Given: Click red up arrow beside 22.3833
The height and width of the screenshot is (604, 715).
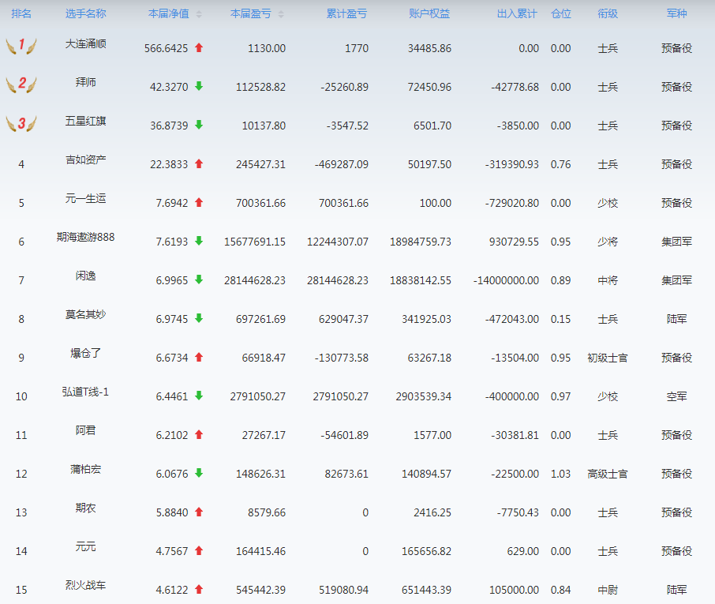Looking at the screenshot, I should [x=199, y=163].
